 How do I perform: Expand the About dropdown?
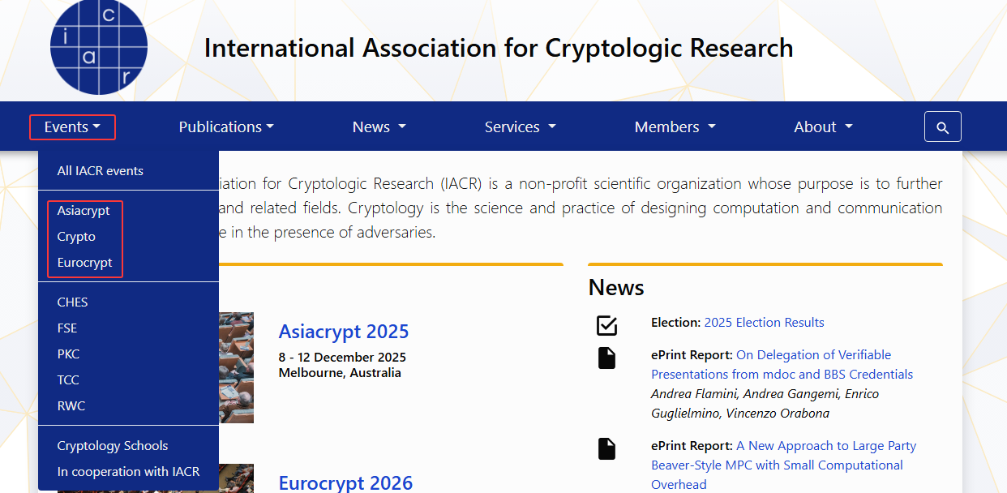823,127
